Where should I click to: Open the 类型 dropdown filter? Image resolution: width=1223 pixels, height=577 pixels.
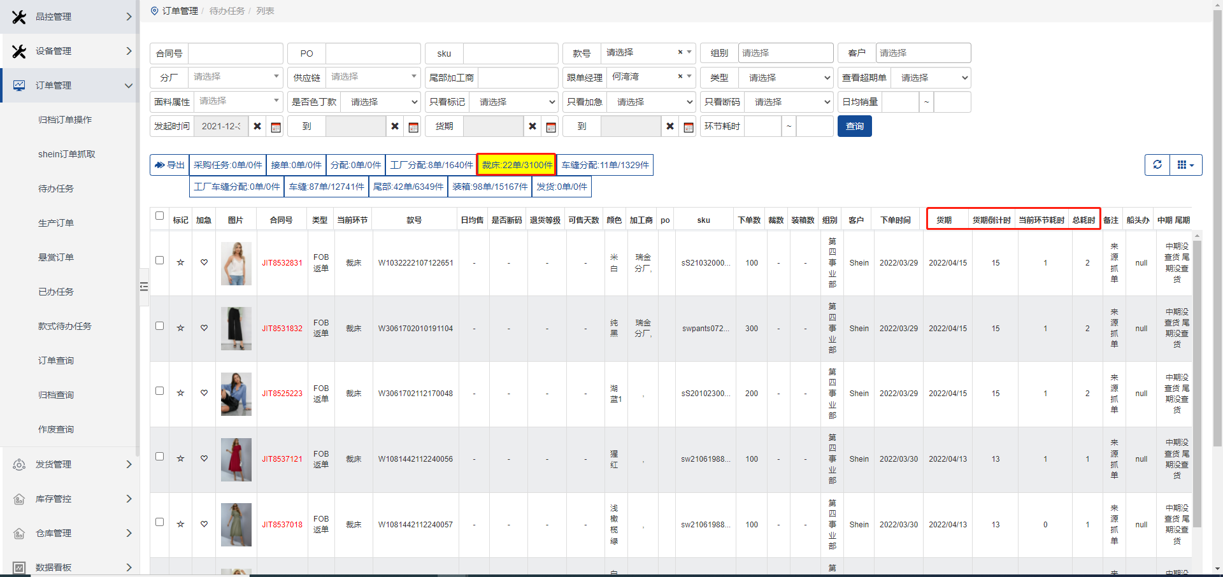click(785, 78)
